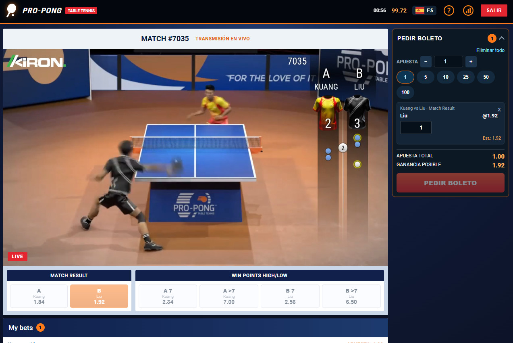Click Kuang's yellow jersey icon

click(x=328, y=113)
